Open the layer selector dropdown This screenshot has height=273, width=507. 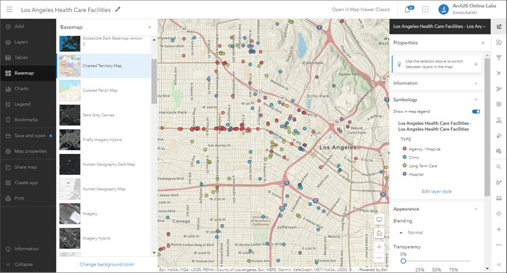[x=440, y=26]
